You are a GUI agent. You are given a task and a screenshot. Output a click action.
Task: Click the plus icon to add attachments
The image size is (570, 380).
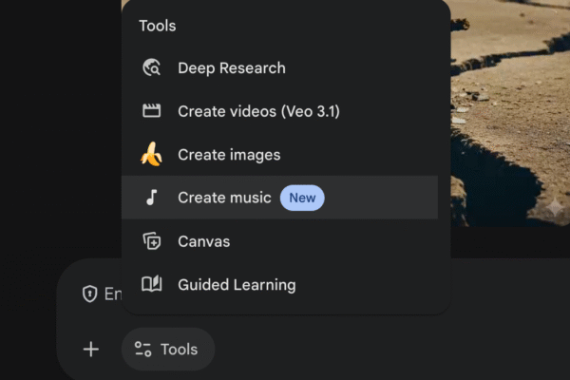91,350
